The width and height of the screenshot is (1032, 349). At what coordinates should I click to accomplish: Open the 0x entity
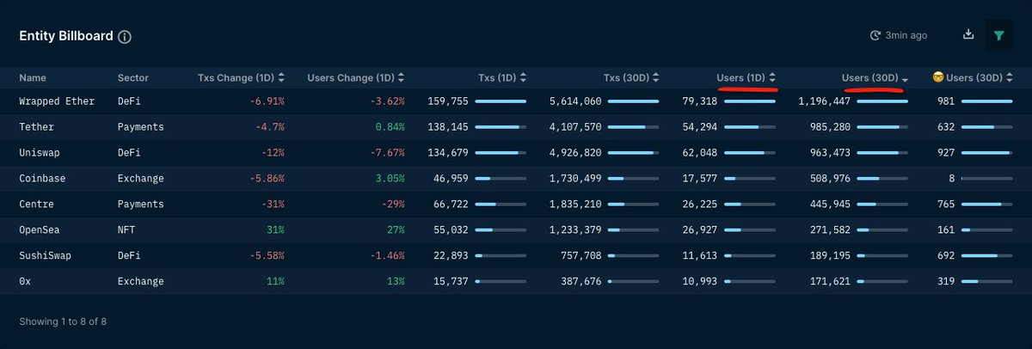click(24, 282)
